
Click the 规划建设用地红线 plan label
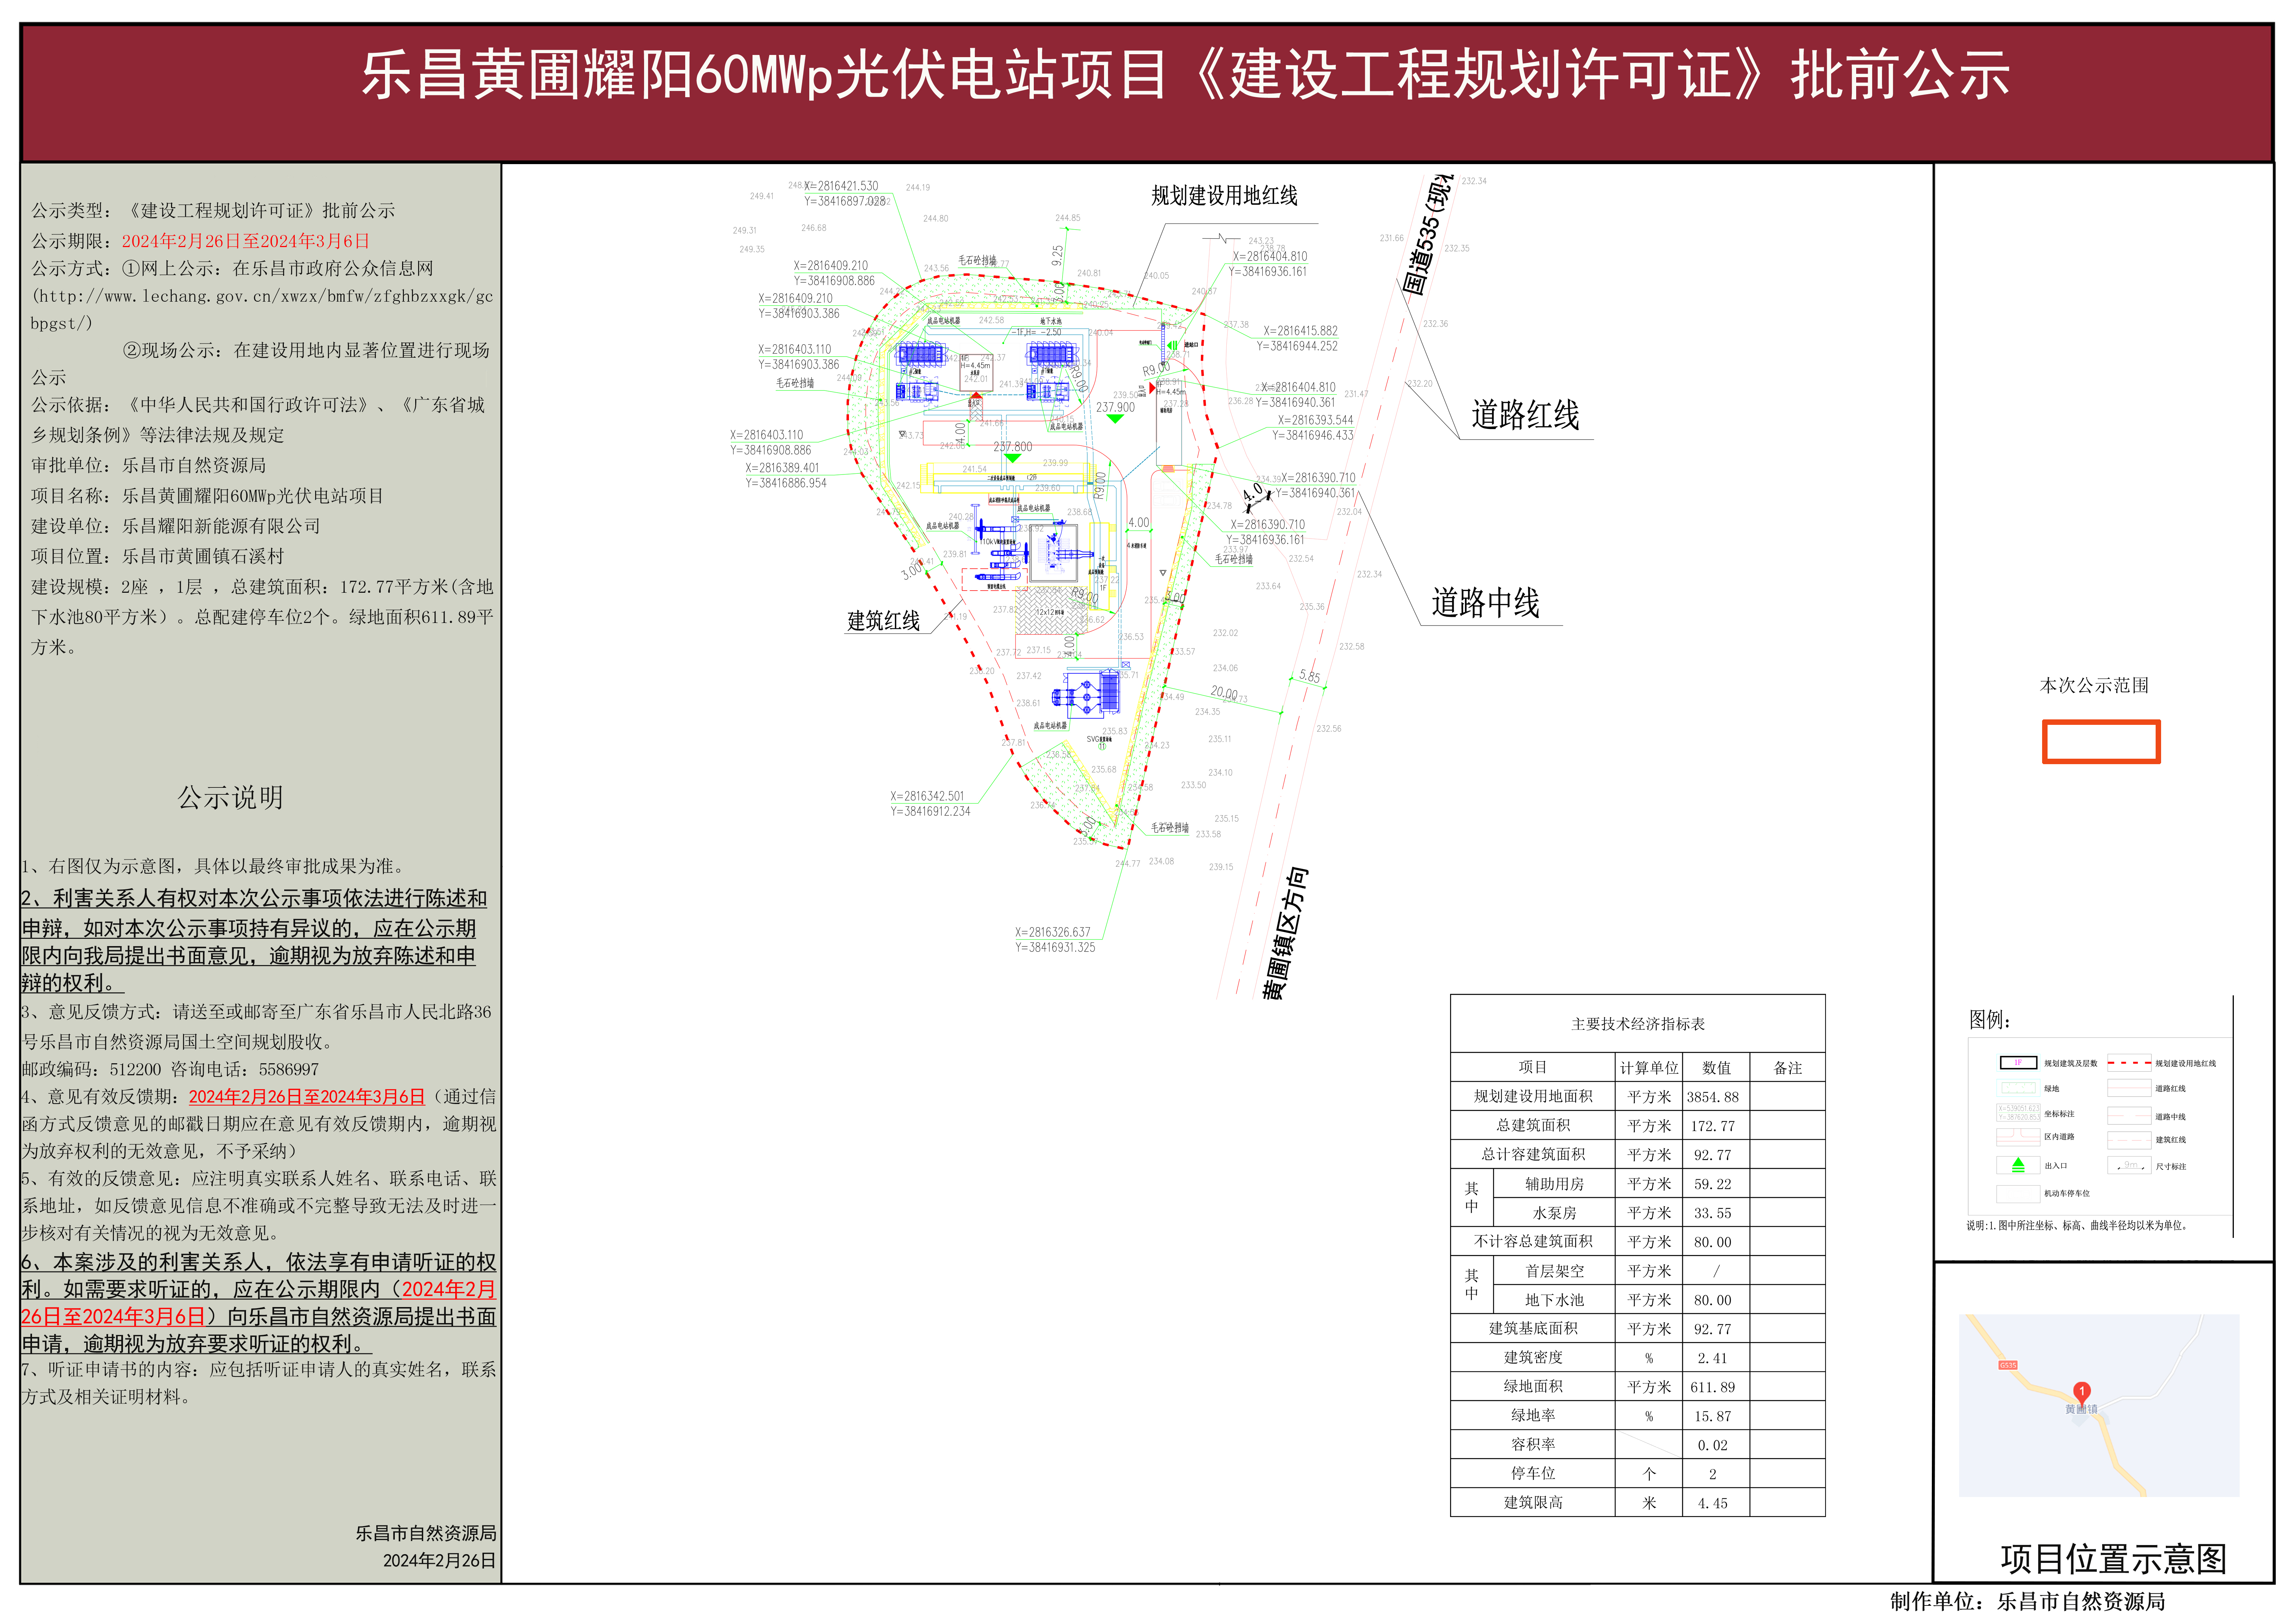pyautogui.click(x=1224, y=196)
